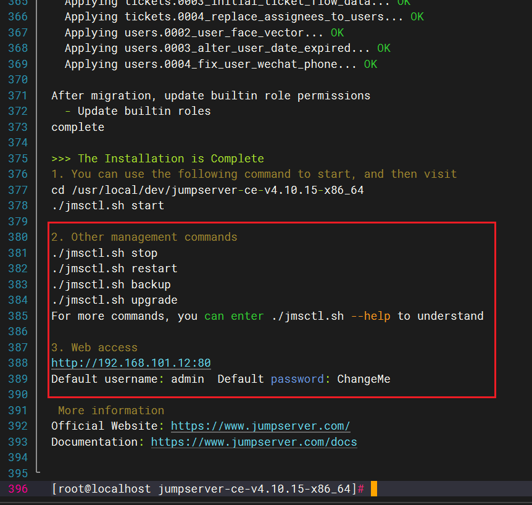
Task: Click the 'cd /usr/local/dev/jumpserver-ce-v4.10.15-x86_64' line
Action: tap(207, 190)
